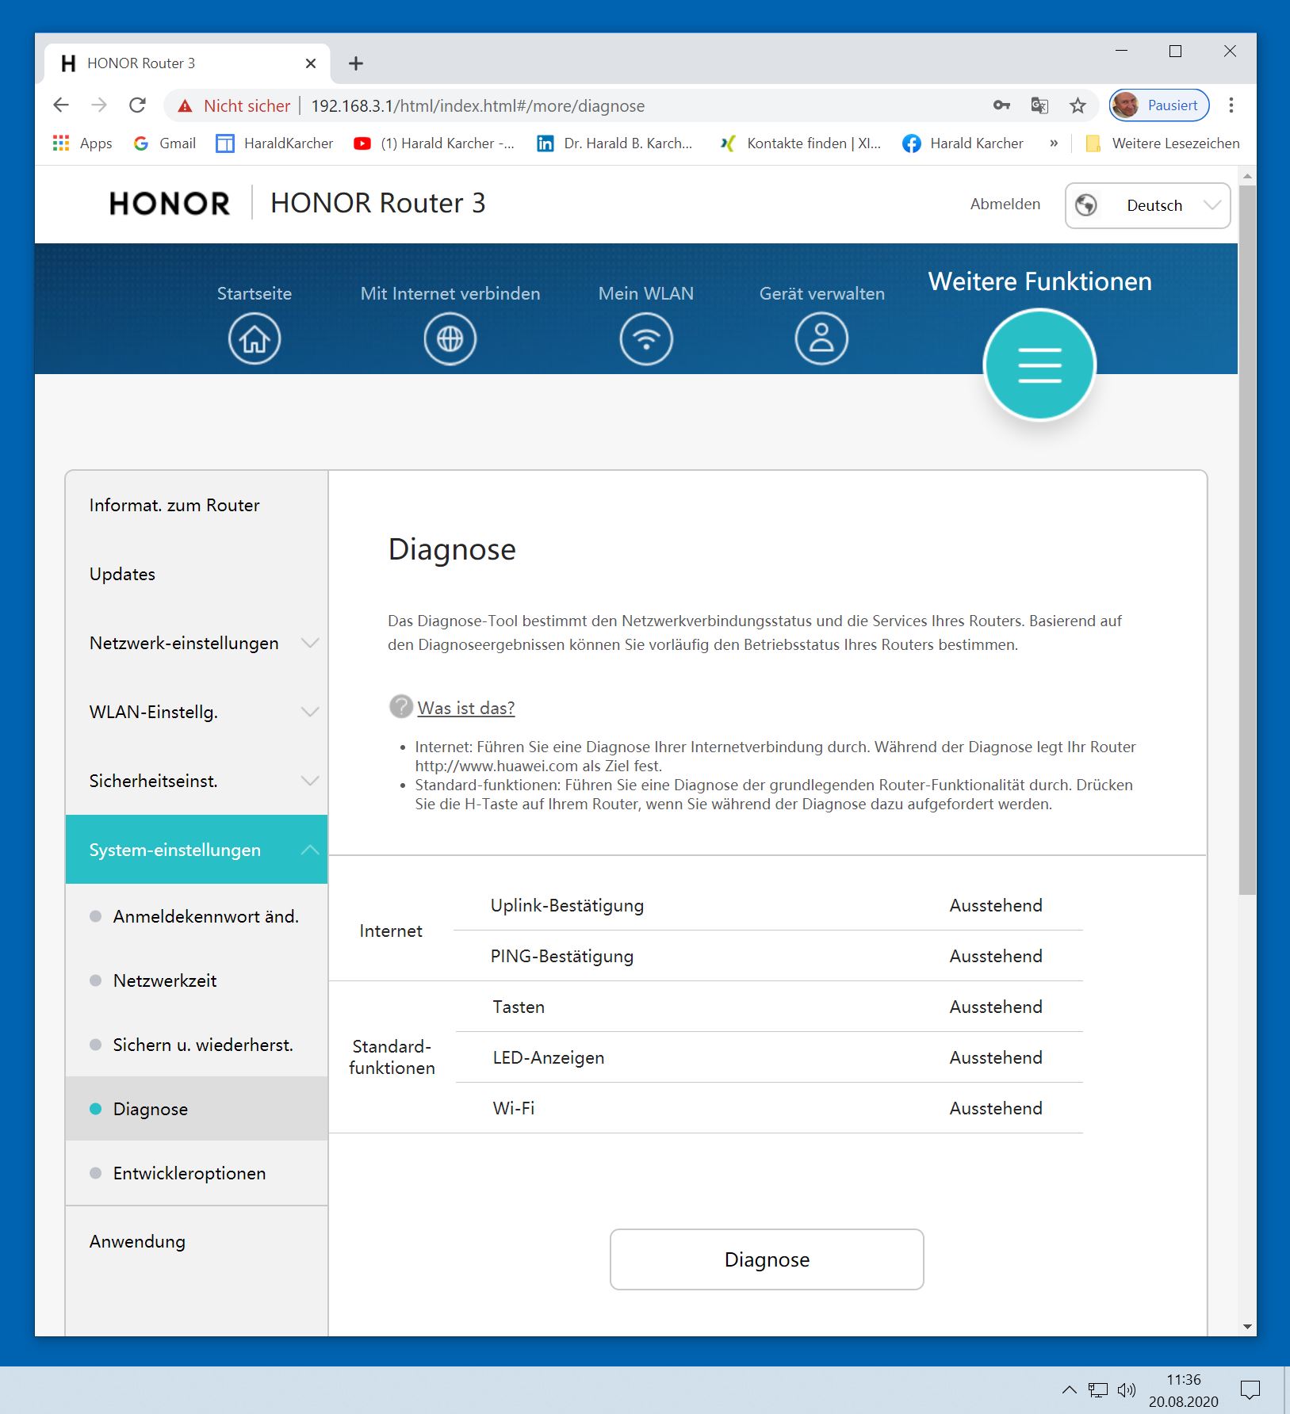
Task: Click the LED-Anzeigen row label
Action: (549, 1057)
